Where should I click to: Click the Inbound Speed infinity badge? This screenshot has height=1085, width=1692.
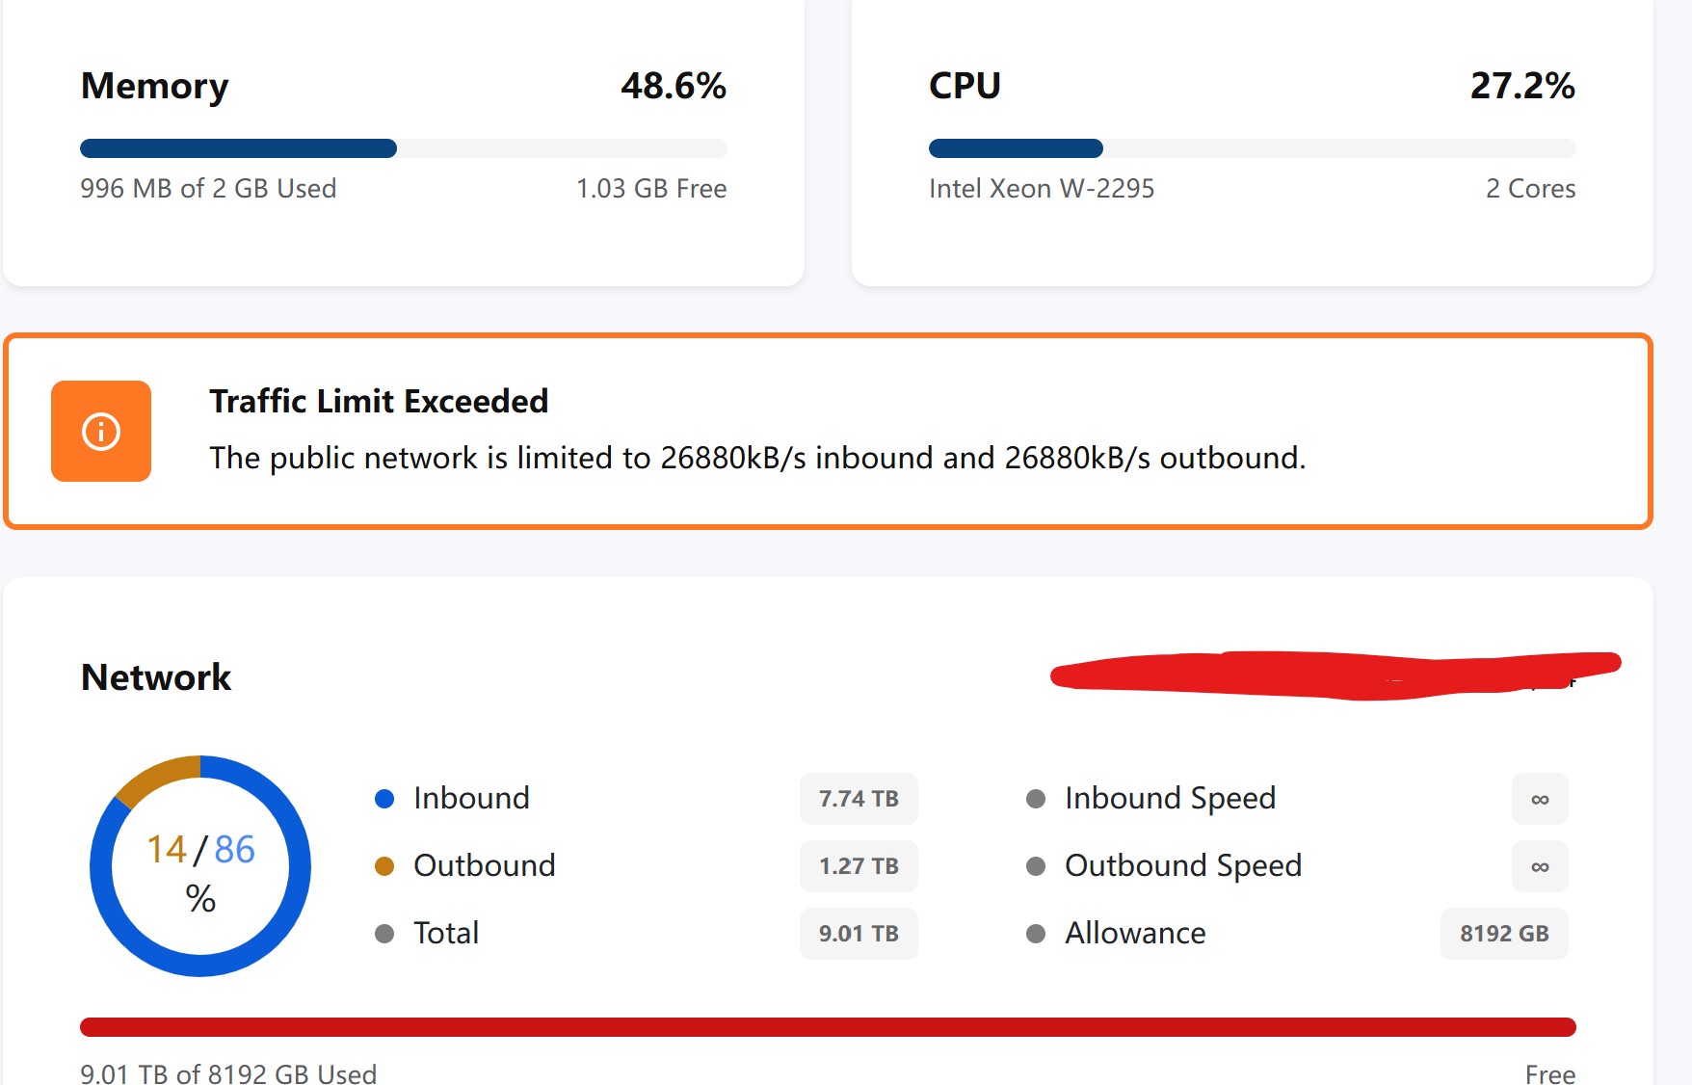click(1540, 799)
